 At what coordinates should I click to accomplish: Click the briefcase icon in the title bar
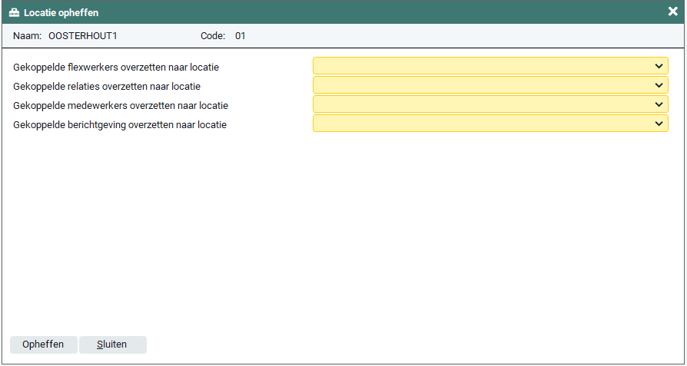pyautogui.click(x=14, y=12)
